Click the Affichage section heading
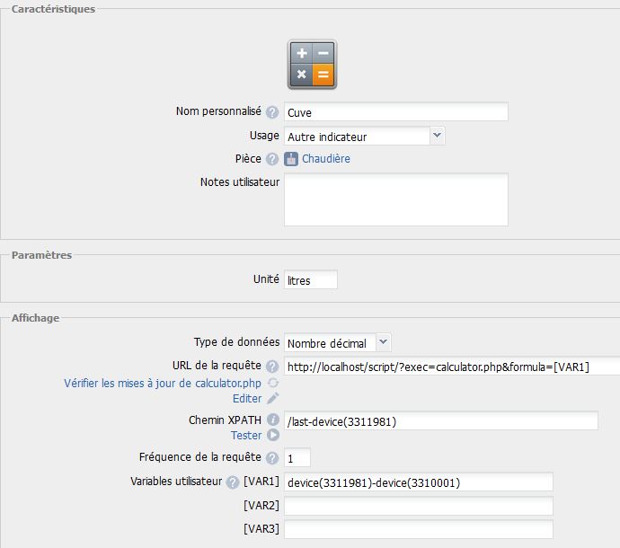The height and width of the screenshot is (548, 620). pyautogui.click(x=35, y=318)
